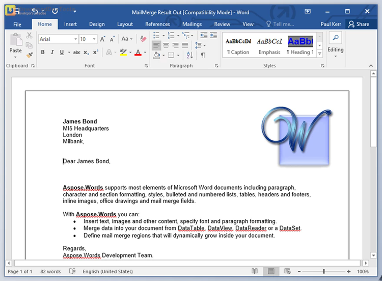This screenshot has height=281, width=382.
Task: Apply superscript formatting
Action: pyautogui.click(x=96, y=52)
